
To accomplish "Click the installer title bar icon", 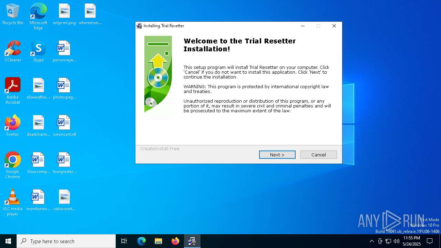I will [x=139, y=26].
